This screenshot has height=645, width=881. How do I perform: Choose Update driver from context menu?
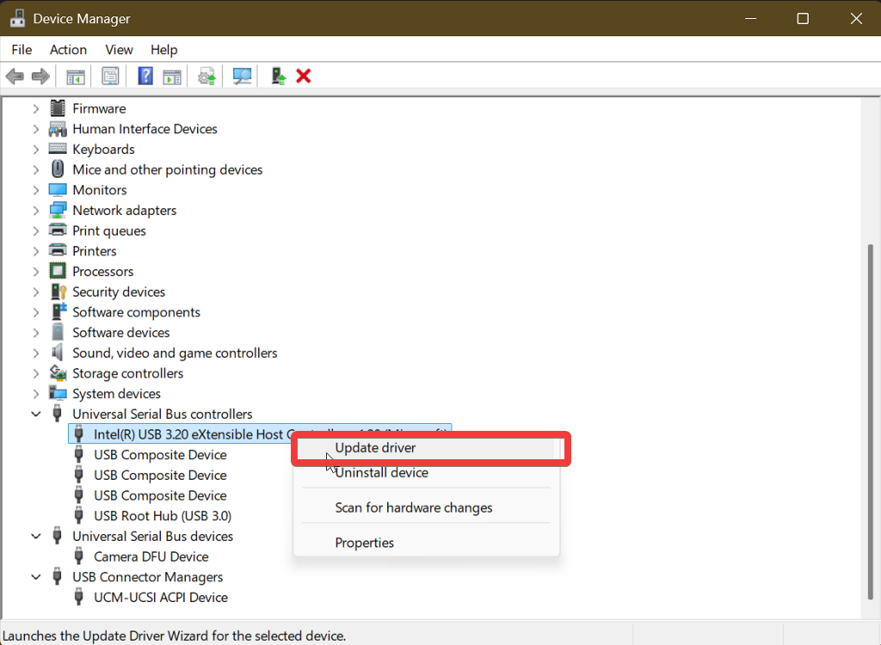(x=374, y=448)
